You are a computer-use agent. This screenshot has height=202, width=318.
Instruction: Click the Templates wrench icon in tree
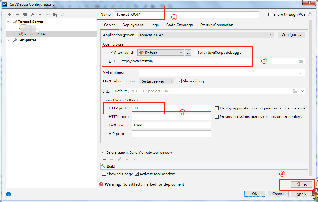15,40
